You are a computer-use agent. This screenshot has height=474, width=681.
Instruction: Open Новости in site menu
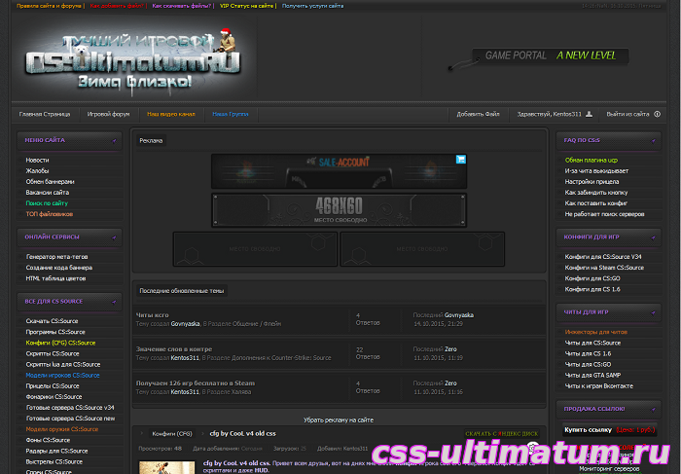(37, 161)
